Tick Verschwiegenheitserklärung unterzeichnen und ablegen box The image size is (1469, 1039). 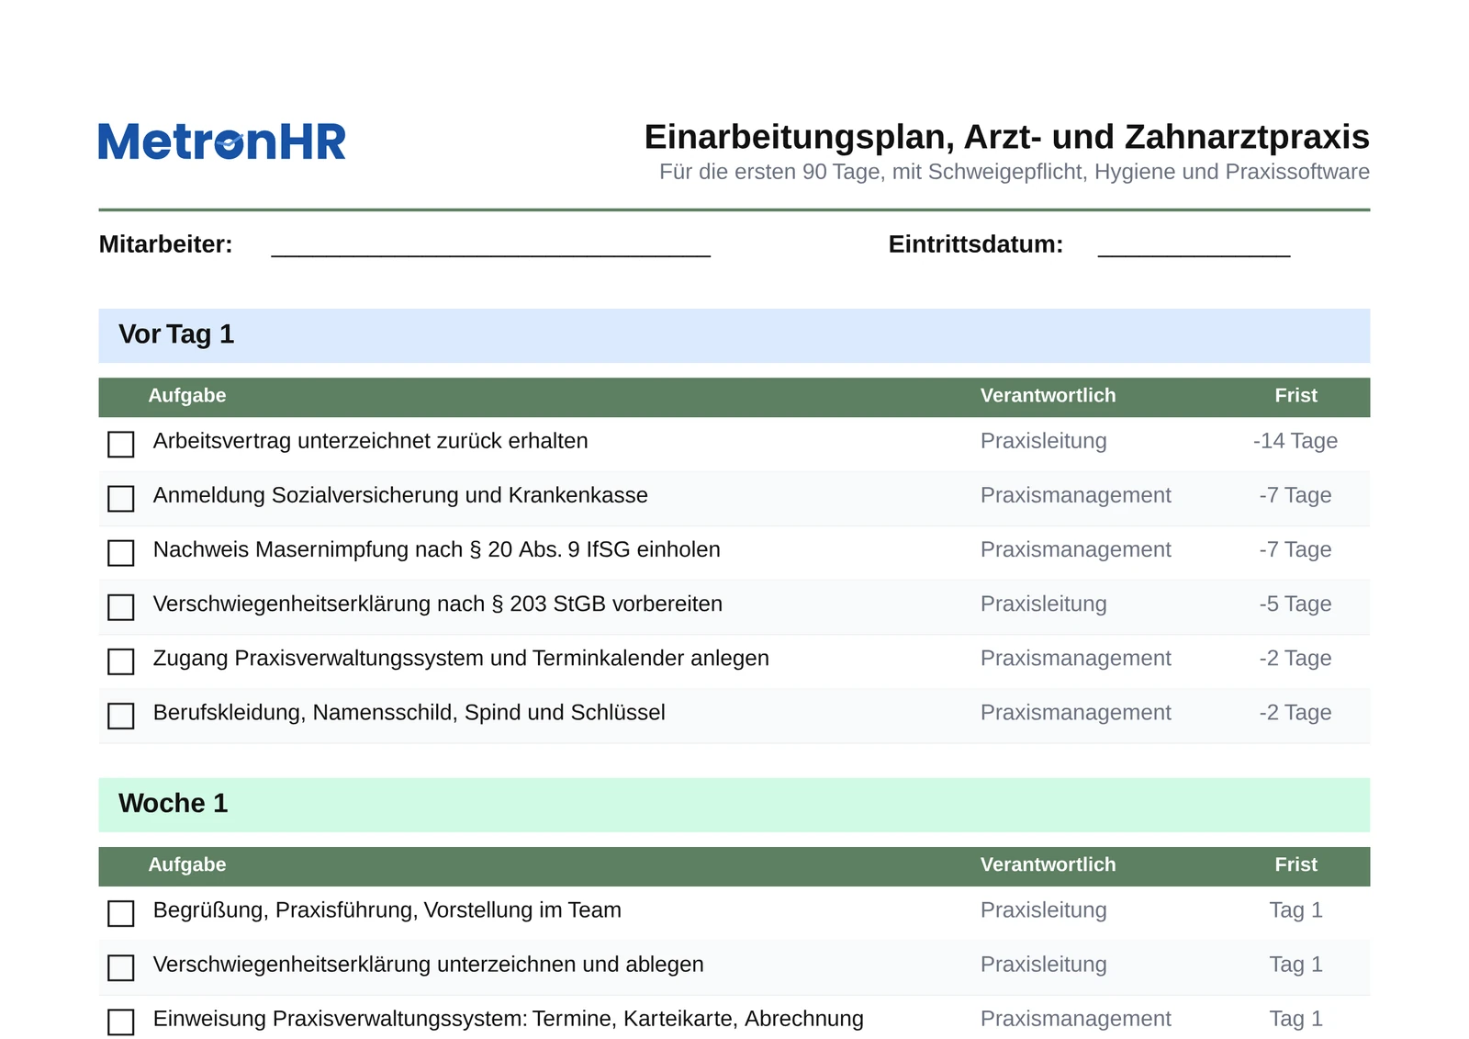pyautogui.click(x=121, y=967)
